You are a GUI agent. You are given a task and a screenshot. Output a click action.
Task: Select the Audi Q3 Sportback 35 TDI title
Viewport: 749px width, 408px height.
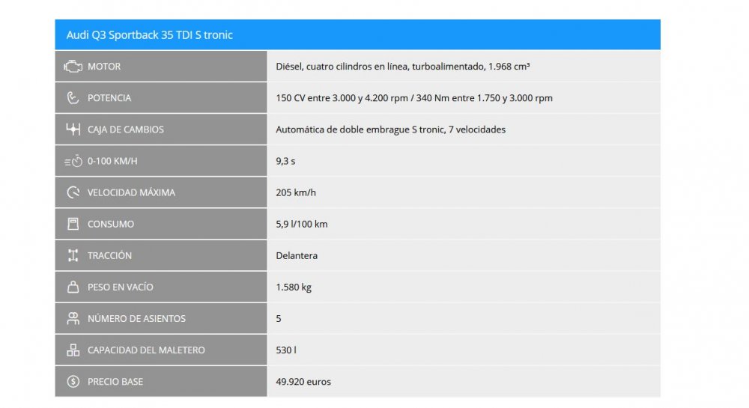point(150,35)
